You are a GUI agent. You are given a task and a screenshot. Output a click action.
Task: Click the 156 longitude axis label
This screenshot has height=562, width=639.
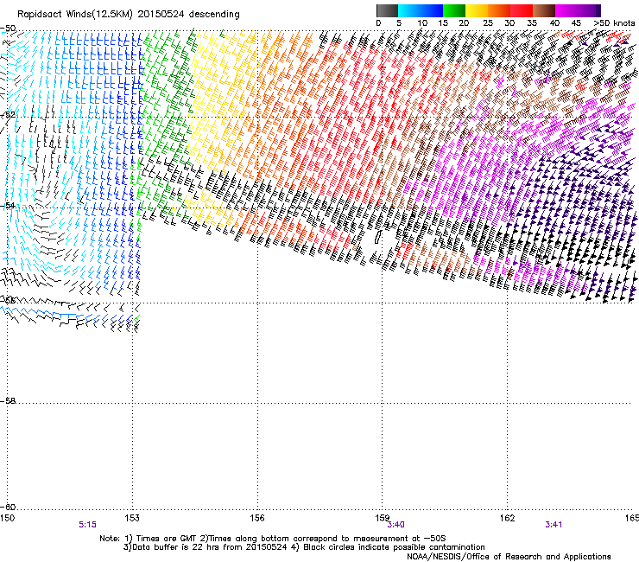coord(257,518)
